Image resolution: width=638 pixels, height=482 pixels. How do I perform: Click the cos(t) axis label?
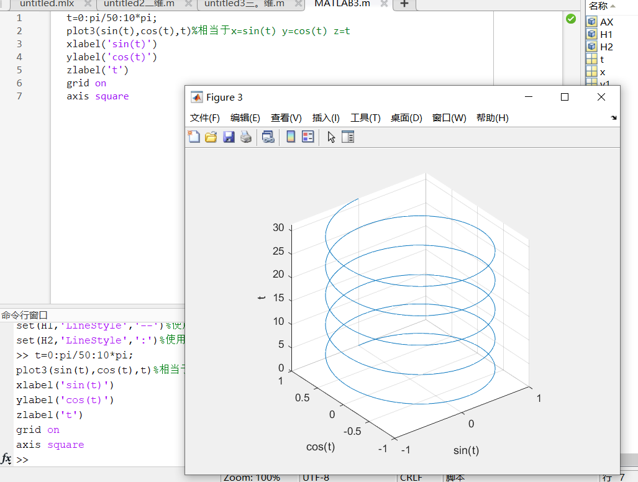pyautogui.click(x=321, y=447)
